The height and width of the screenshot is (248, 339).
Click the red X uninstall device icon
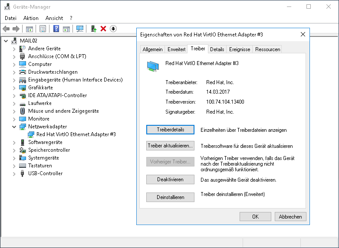(103, 29)
